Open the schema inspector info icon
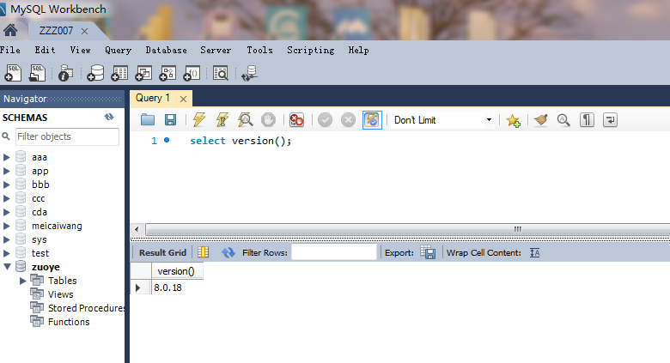The width and height of the screenshot is (670, 363). [x=66, y=73]
